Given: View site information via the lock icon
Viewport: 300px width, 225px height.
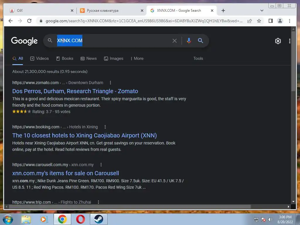Looking at the screenshot, I should tap(41, 21).
